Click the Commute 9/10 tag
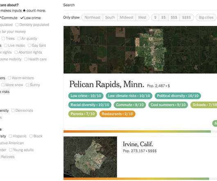Image resolution: width=217 pixels, height=181 pixels. [130, 105]
